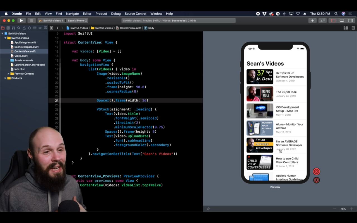The height and width of the screenshot is (223, 357).
Task: Zoom in the preview canvas
Action: point(351,209)
